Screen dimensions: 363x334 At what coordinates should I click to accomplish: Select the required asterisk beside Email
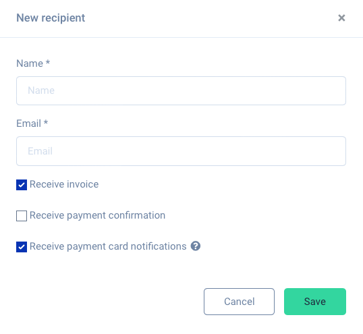click(x=46, y=122)
